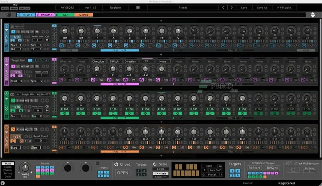Viewport: 322px width, 186px height.
Task: Click the lock icon under PITCH step 1
Action: (x=72, y=38)
